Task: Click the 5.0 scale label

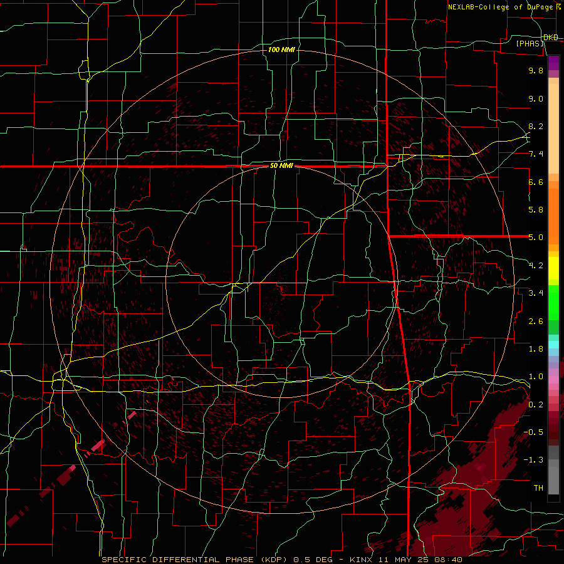Action: (x=536, y=238)
